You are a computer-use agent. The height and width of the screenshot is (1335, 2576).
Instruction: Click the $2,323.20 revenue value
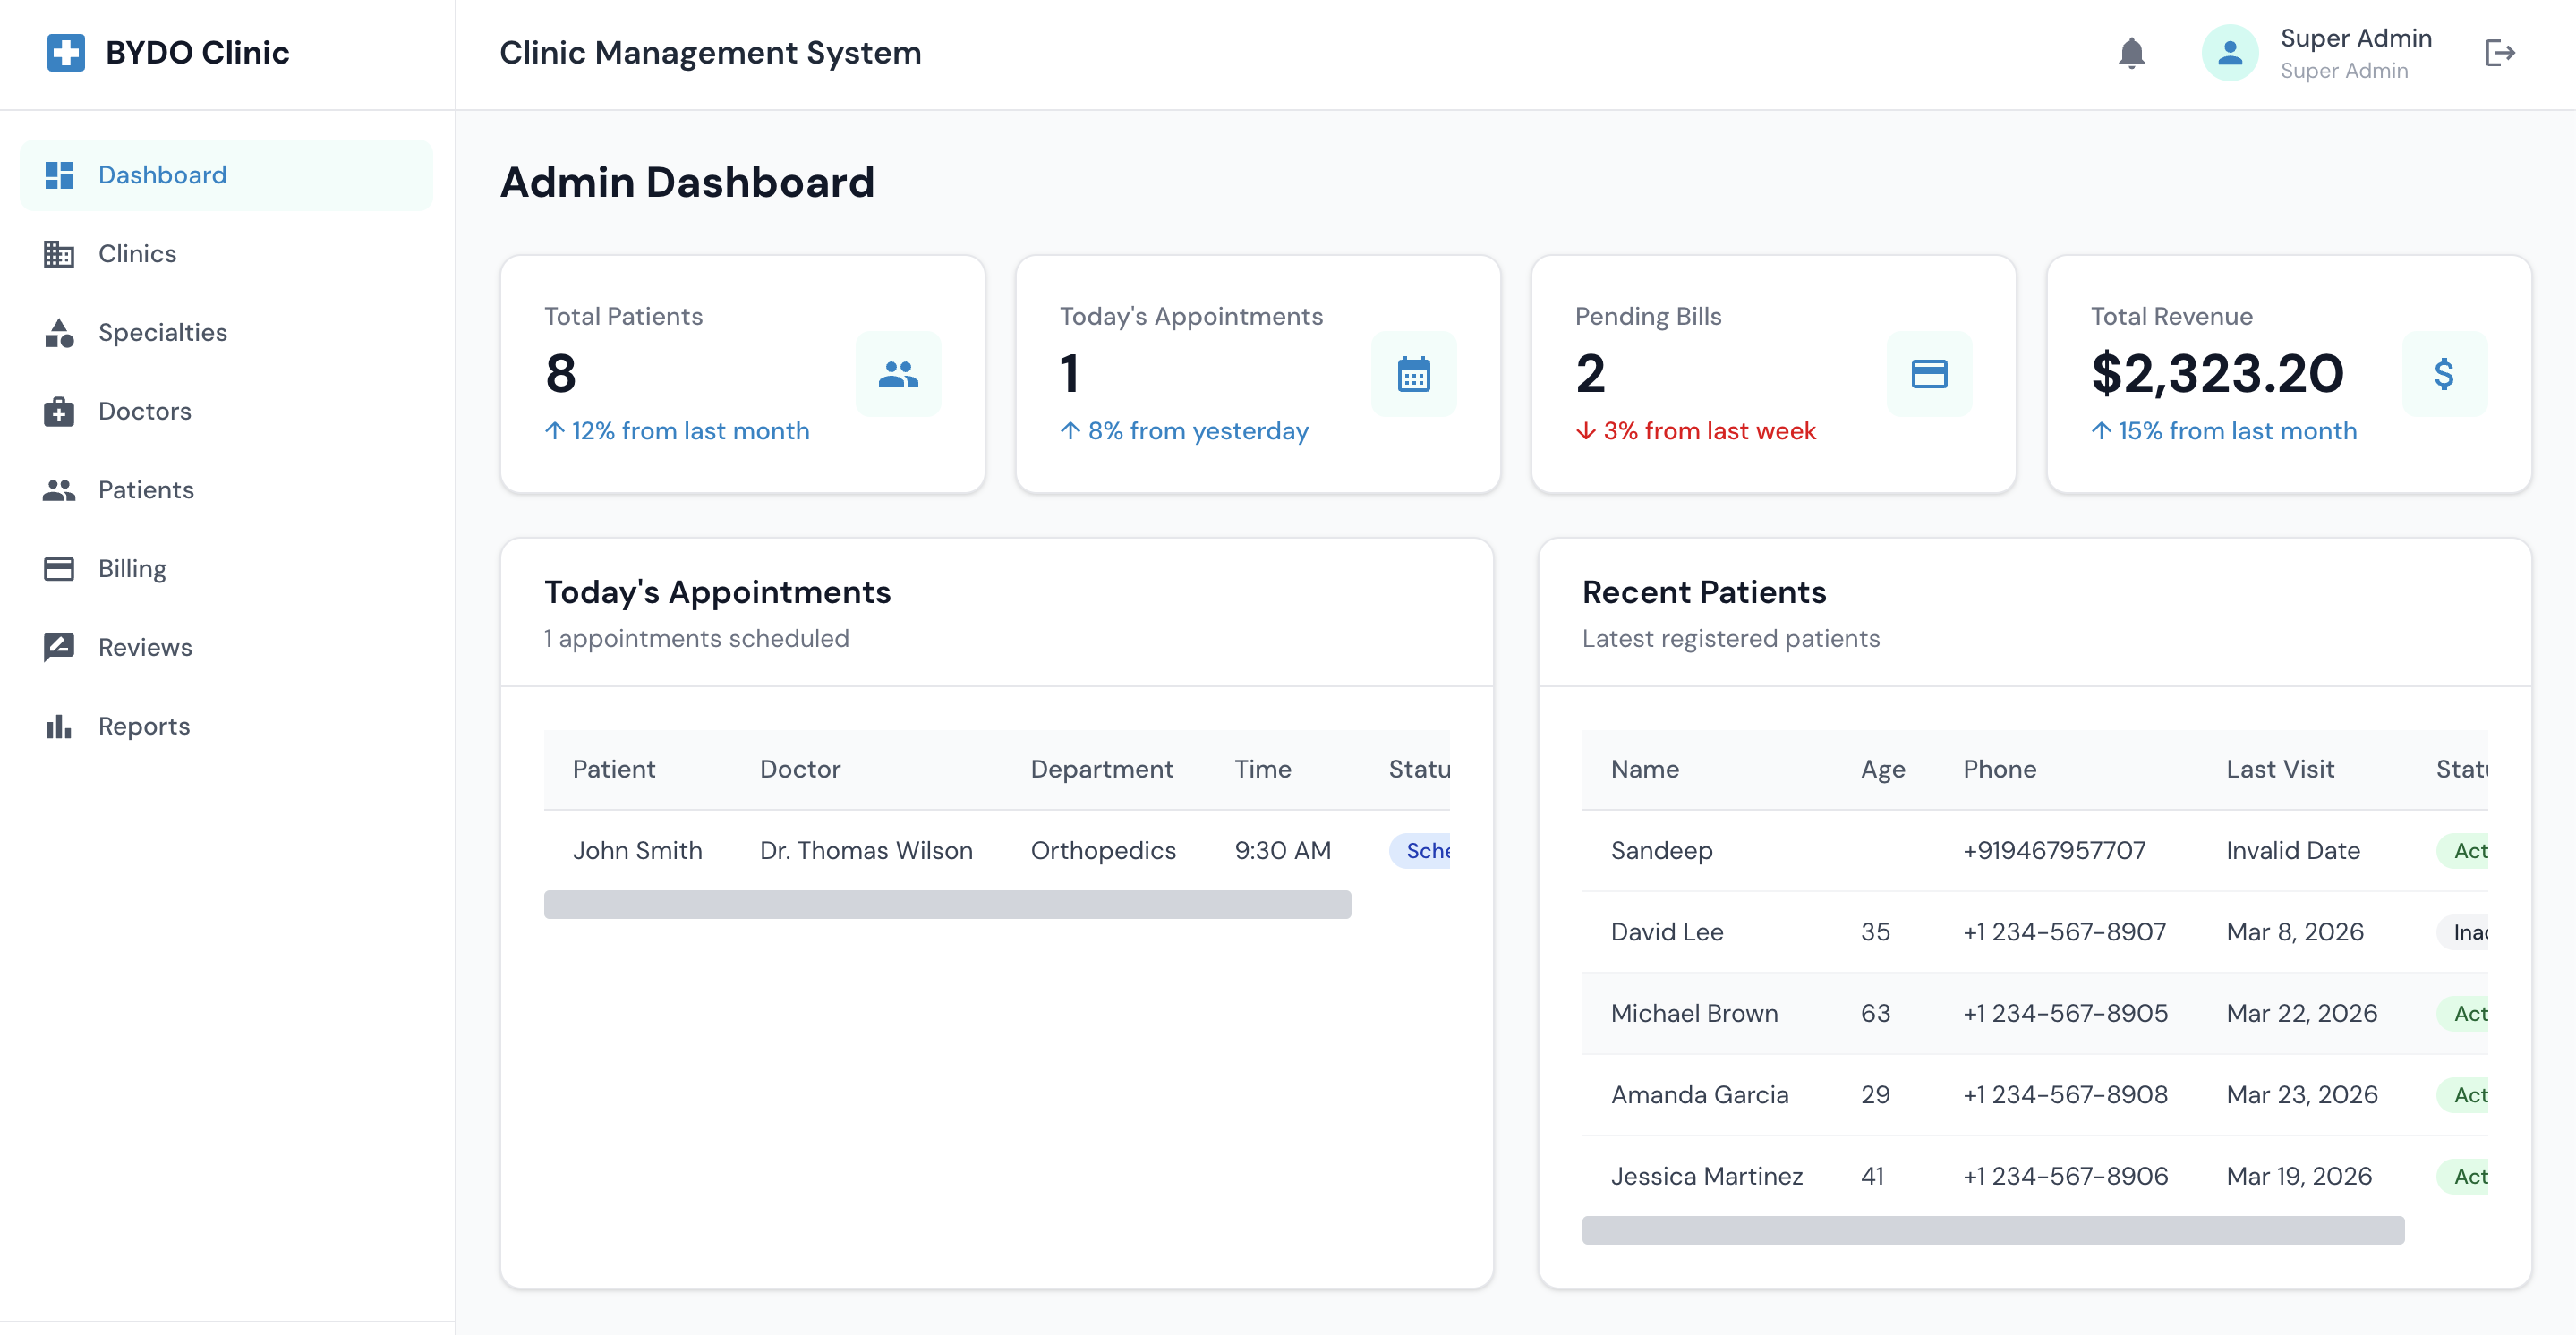[2217, 374]
